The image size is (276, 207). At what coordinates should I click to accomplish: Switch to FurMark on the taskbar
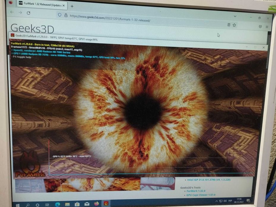tap(106, 203)
